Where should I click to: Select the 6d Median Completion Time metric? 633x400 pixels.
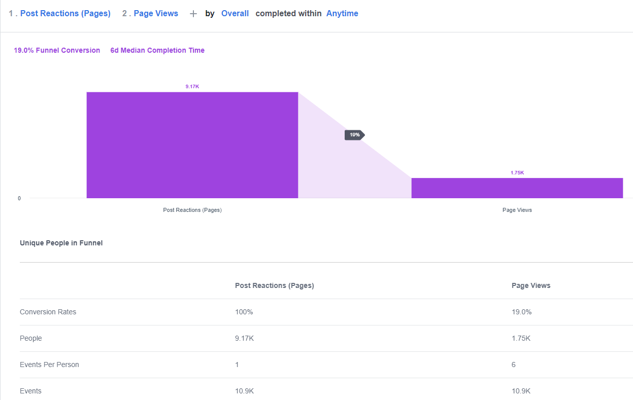157,50
